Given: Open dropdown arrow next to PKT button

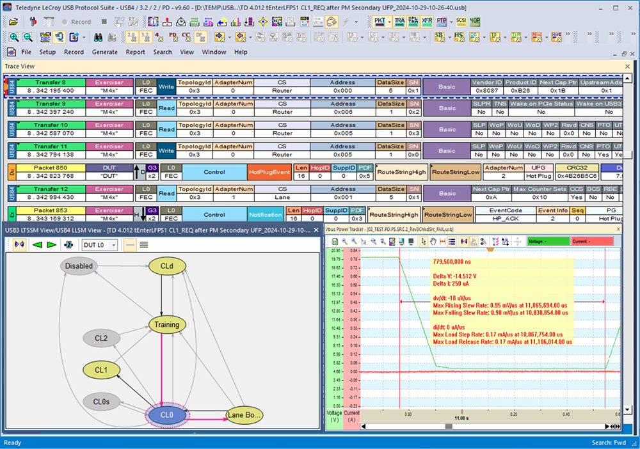Looking at the screenshot, I should click(390, 21).
